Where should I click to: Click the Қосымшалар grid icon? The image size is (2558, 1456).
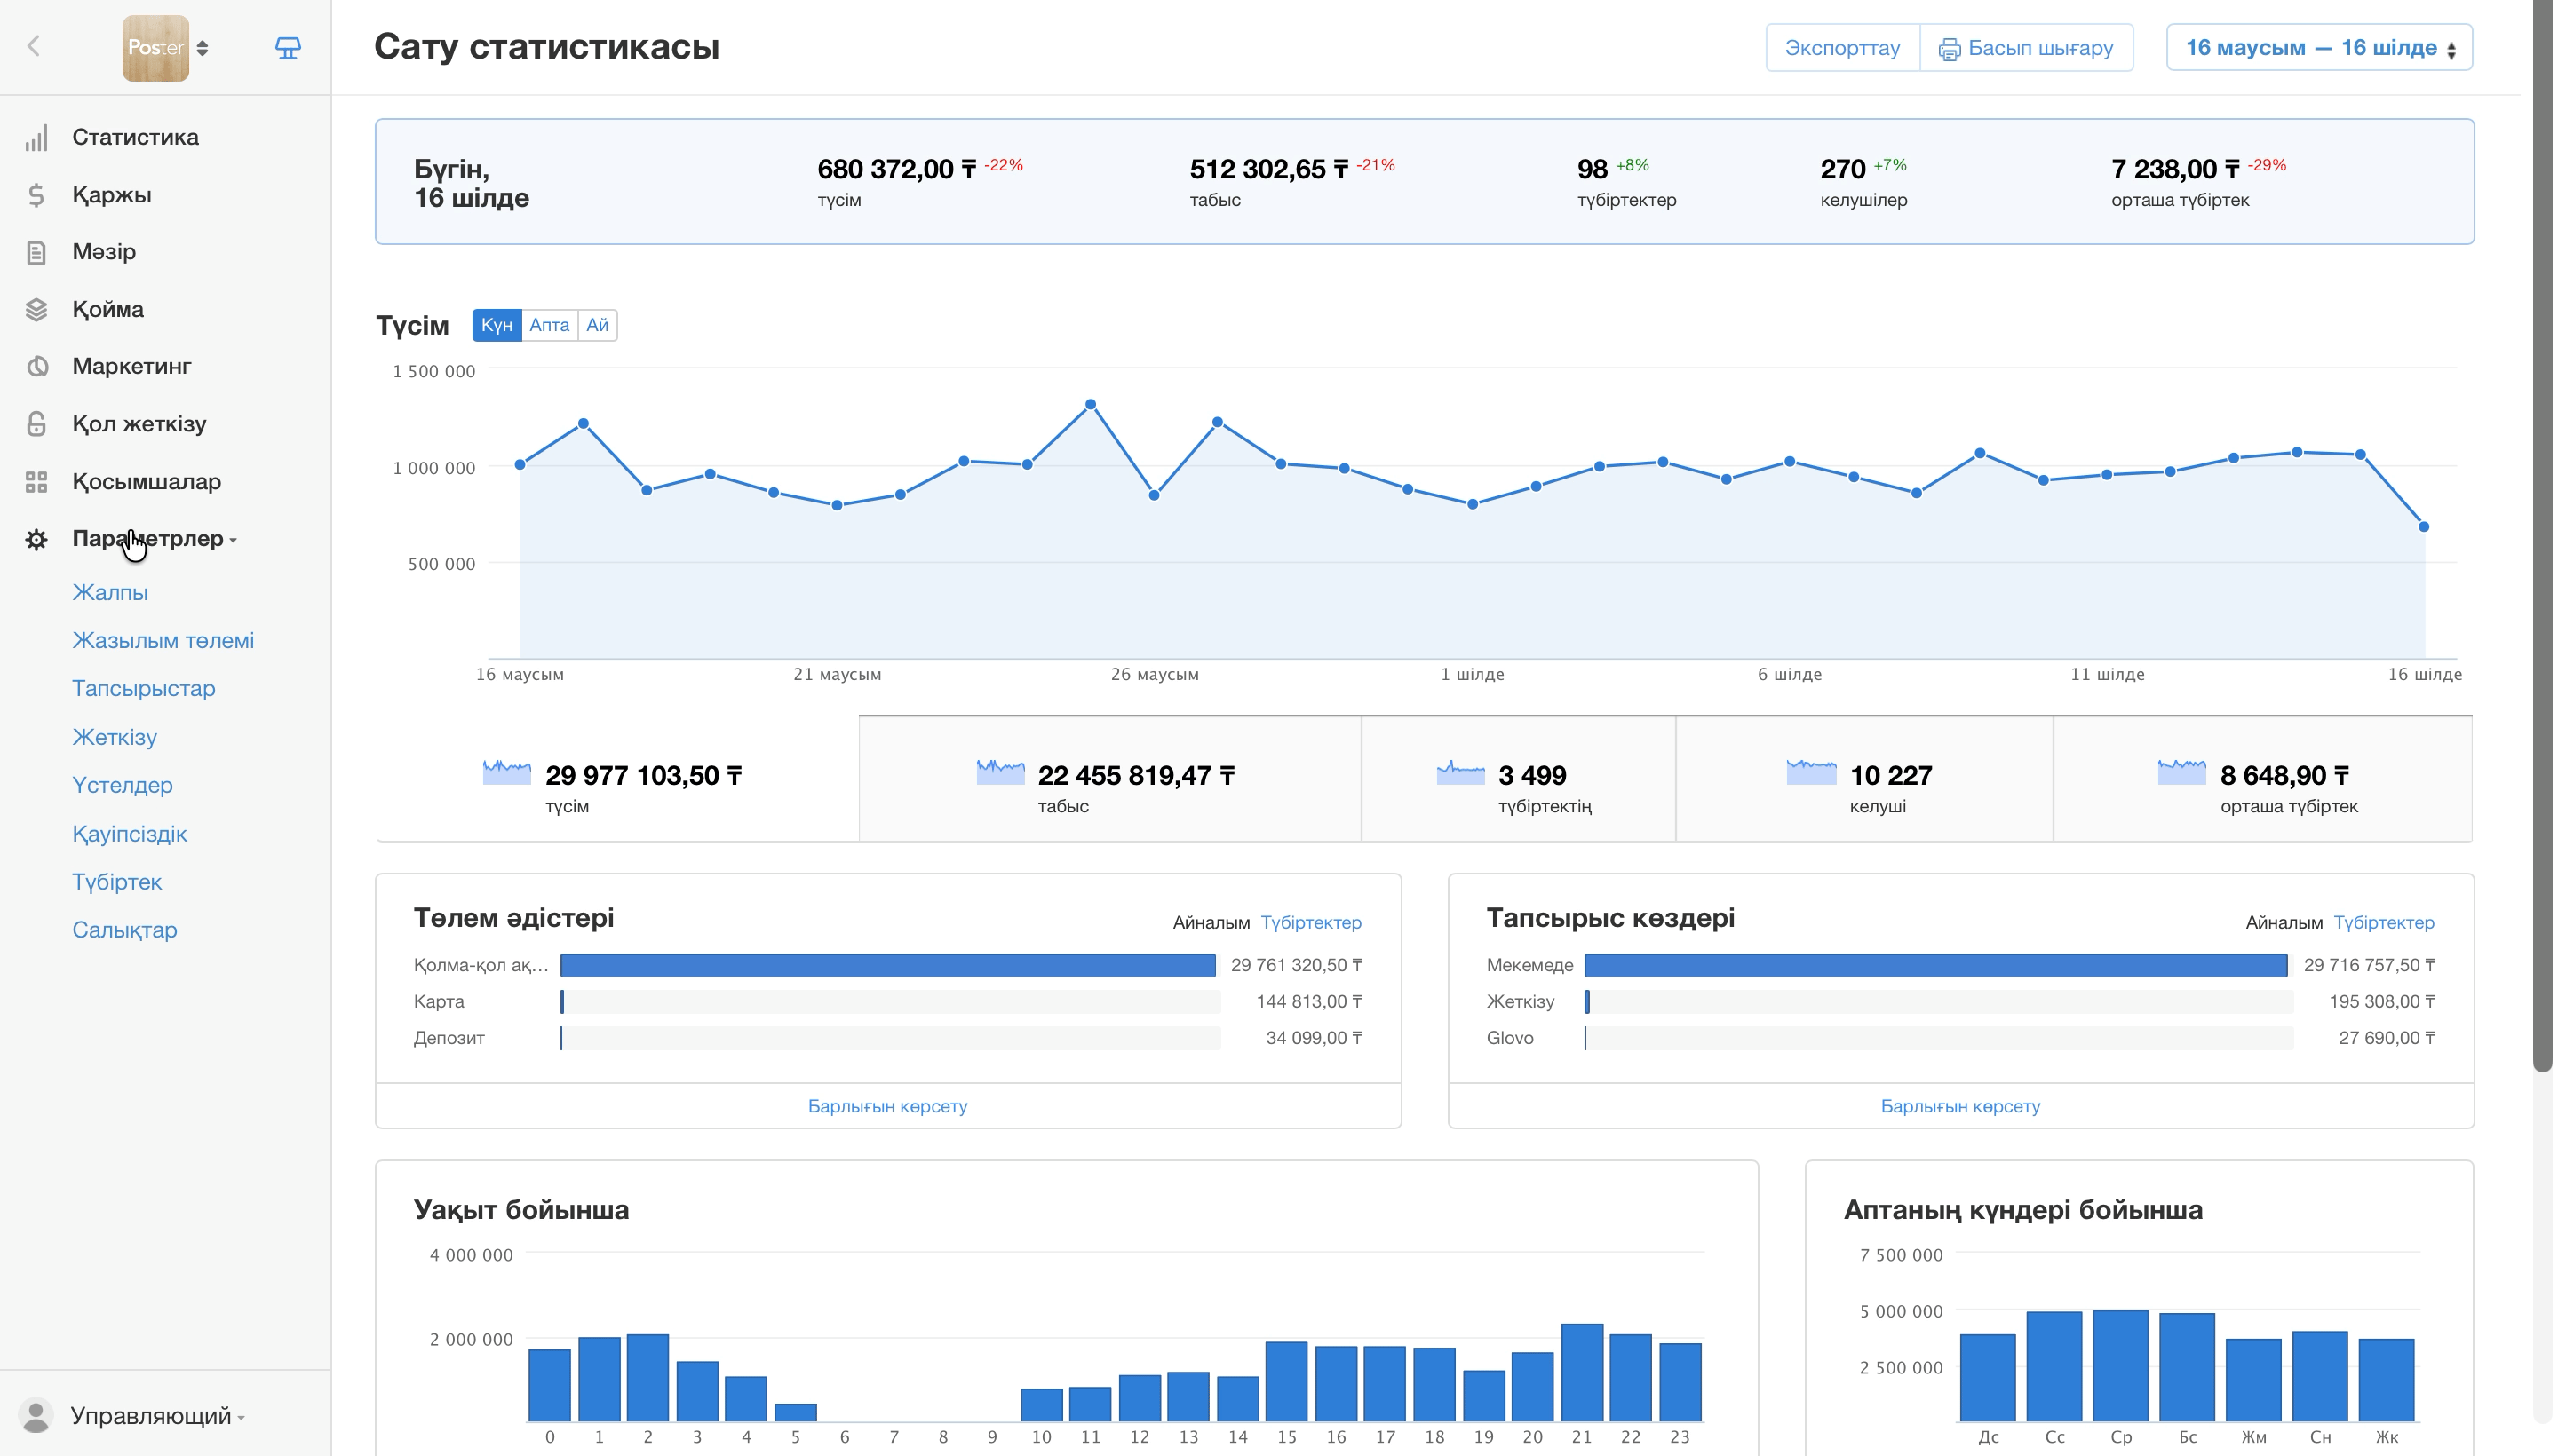point(36,482)
